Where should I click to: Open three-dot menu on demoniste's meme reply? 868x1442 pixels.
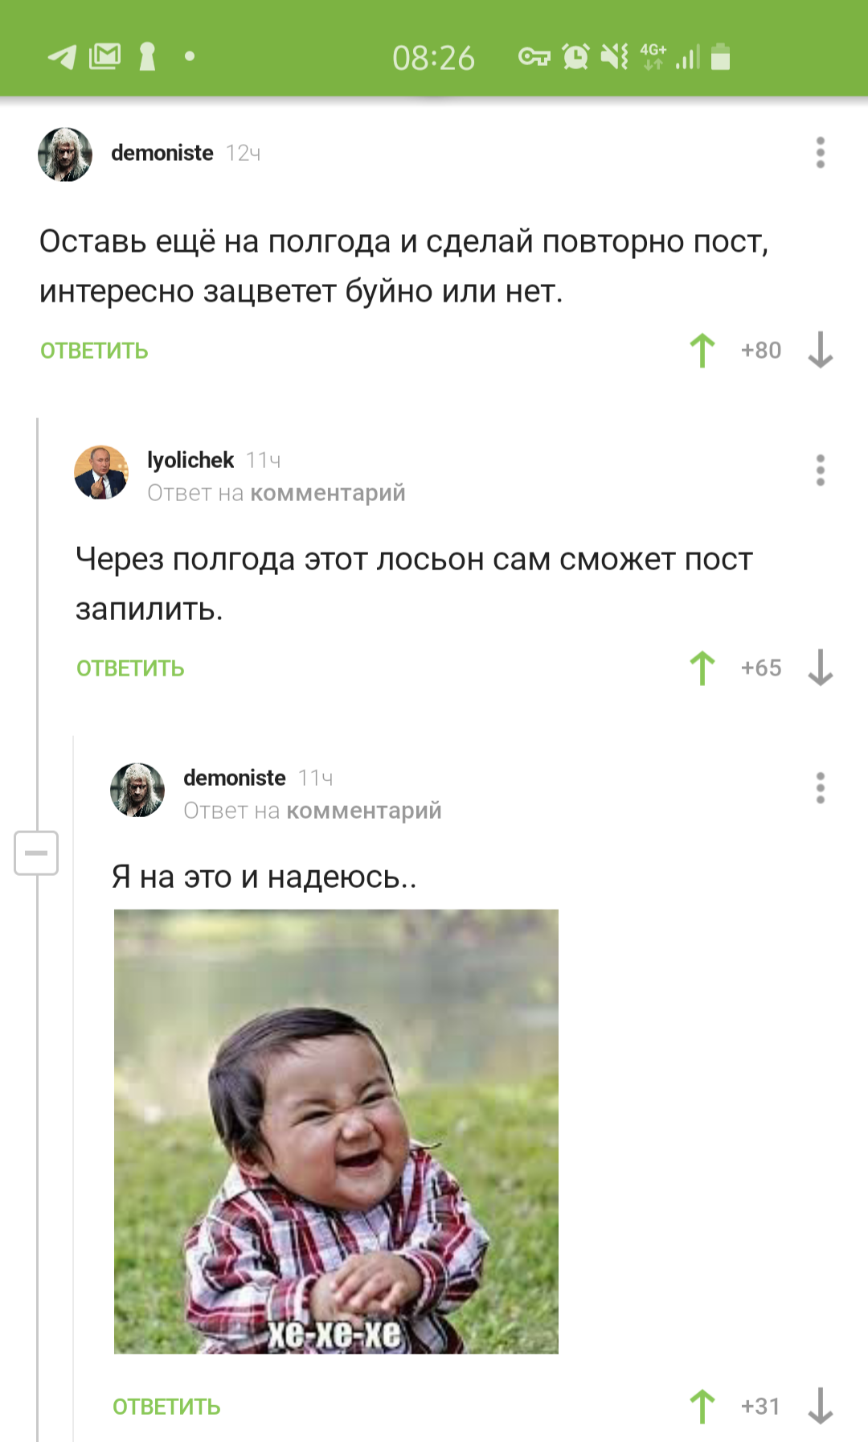821,788
